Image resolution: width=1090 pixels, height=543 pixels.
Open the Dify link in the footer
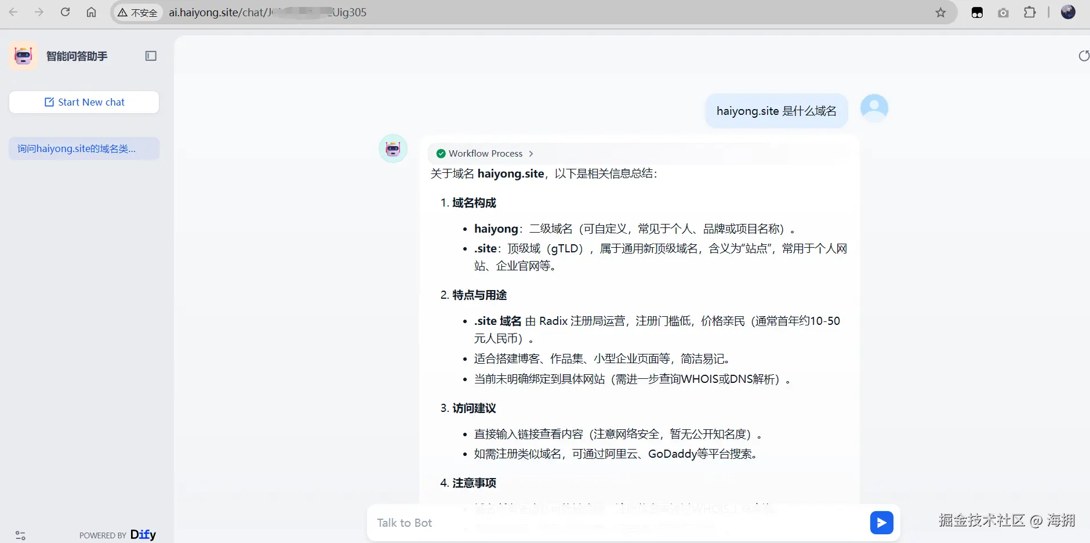[x=143, y=534]
